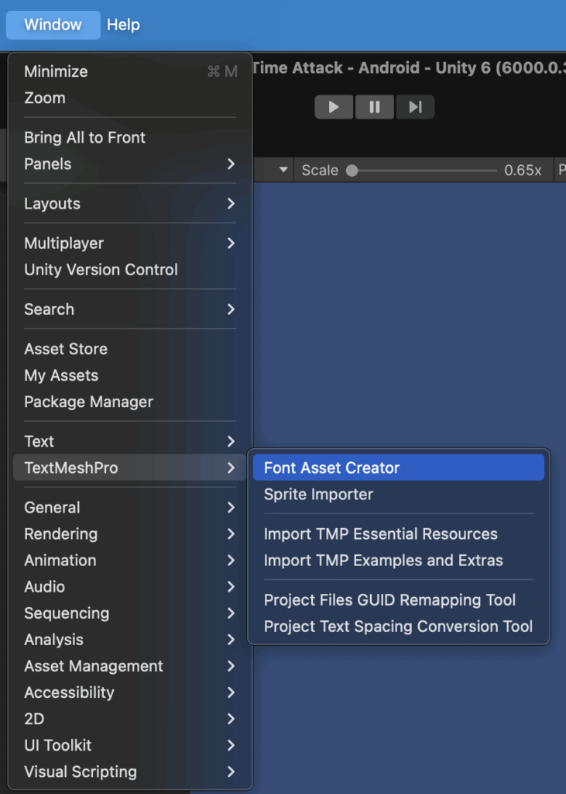Click the Game view Scale slider handle
The height and width of the screenshot is (794, 566).
coord(352,170)
